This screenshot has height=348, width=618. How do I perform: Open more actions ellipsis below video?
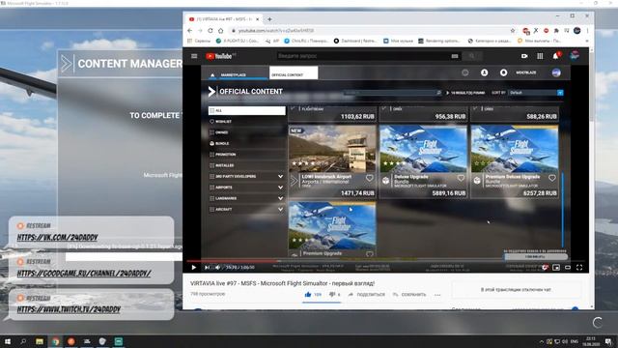(437, 294)
